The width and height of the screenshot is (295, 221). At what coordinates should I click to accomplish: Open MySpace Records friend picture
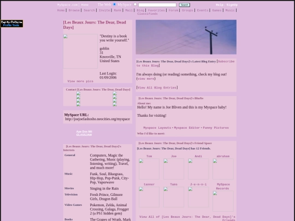223,201
